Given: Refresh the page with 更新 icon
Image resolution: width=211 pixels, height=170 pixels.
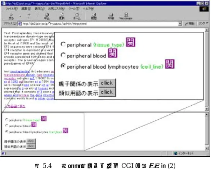Looking at the screenshot, I should pyautogui.click(x=62, y=17).
